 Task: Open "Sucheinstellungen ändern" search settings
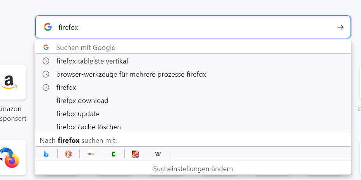click(x=193, y=169)
